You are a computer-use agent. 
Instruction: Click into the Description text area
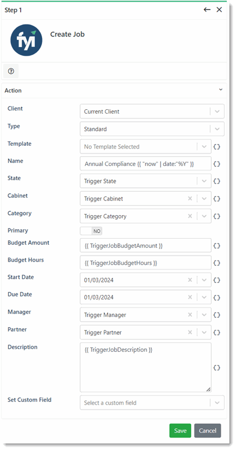click(x=145, y=368)
